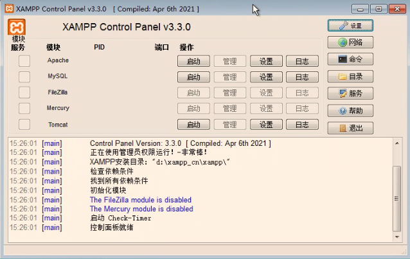Click log line 'The FileZilla module is disabled'
The width and height of the screenshot is (410, 259).
141,200
